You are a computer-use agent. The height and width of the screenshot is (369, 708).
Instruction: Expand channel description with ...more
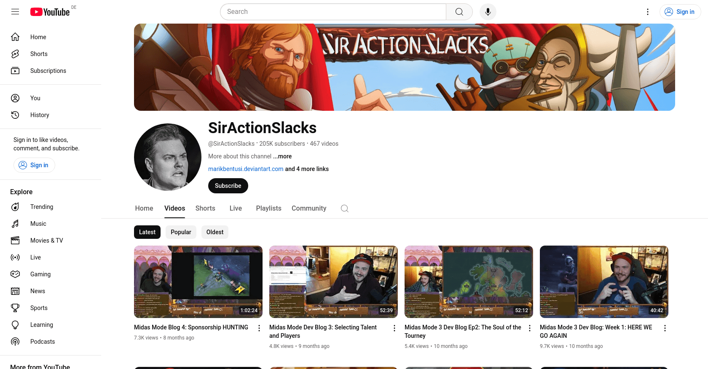click(282, 156)
